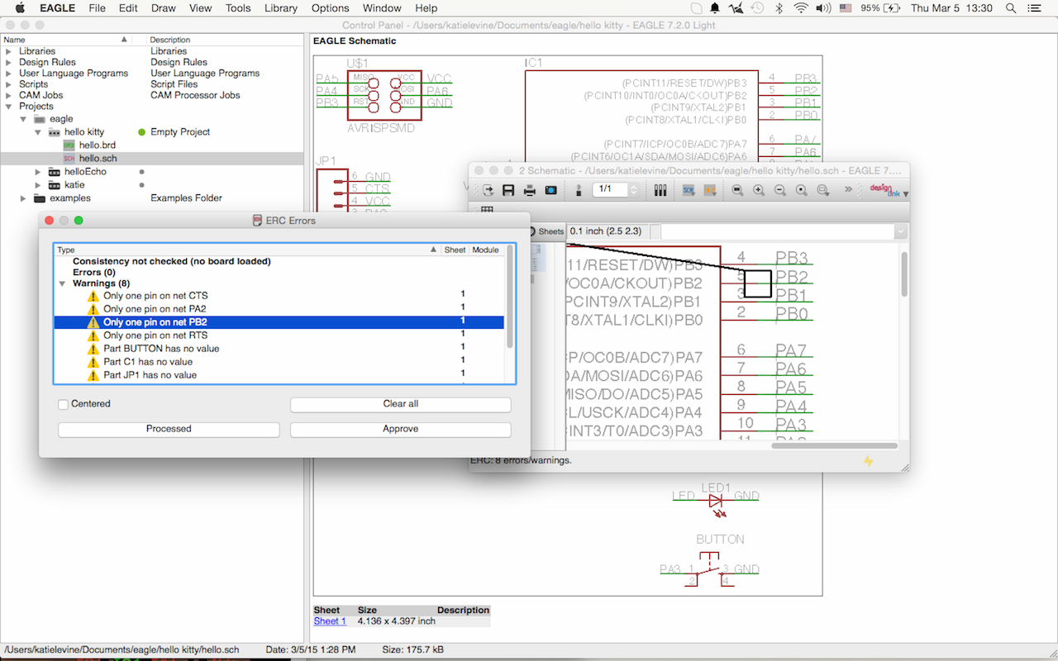
Task: Open the File menu
Action: tap(97, 8)
